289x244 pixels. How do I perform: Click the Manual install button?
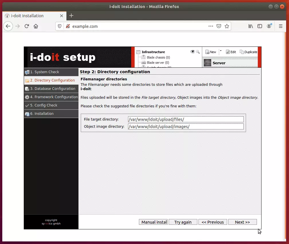tap(153, 222)
